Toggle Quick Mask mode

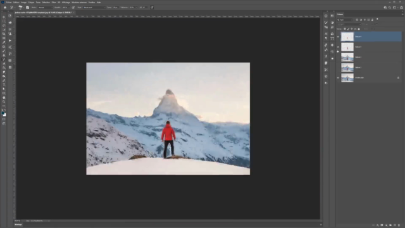[x=4, y=119]
